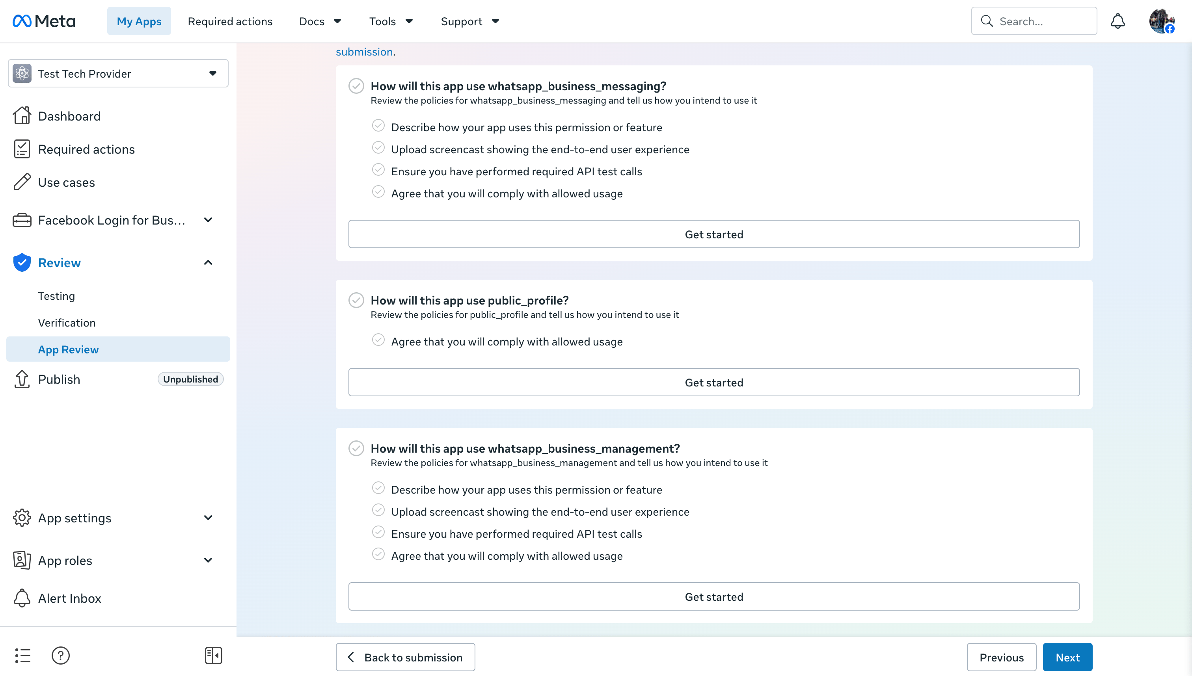The image size is (1192, 676).
Task: Check Agree to comply under whatsapp_business_messaging
Action: tap(378, 192)
